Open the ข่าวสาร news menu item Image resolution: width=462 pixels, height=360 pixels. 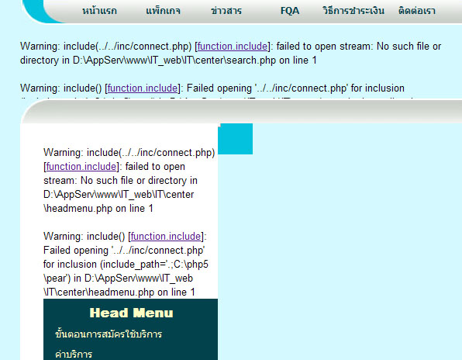[x=226, y=11]
